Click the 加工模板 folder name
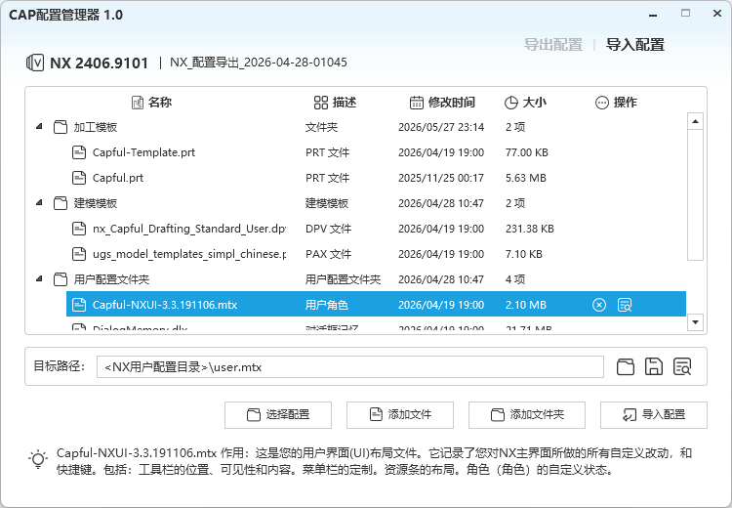The image size is (732, 508). tap(96, 127)
